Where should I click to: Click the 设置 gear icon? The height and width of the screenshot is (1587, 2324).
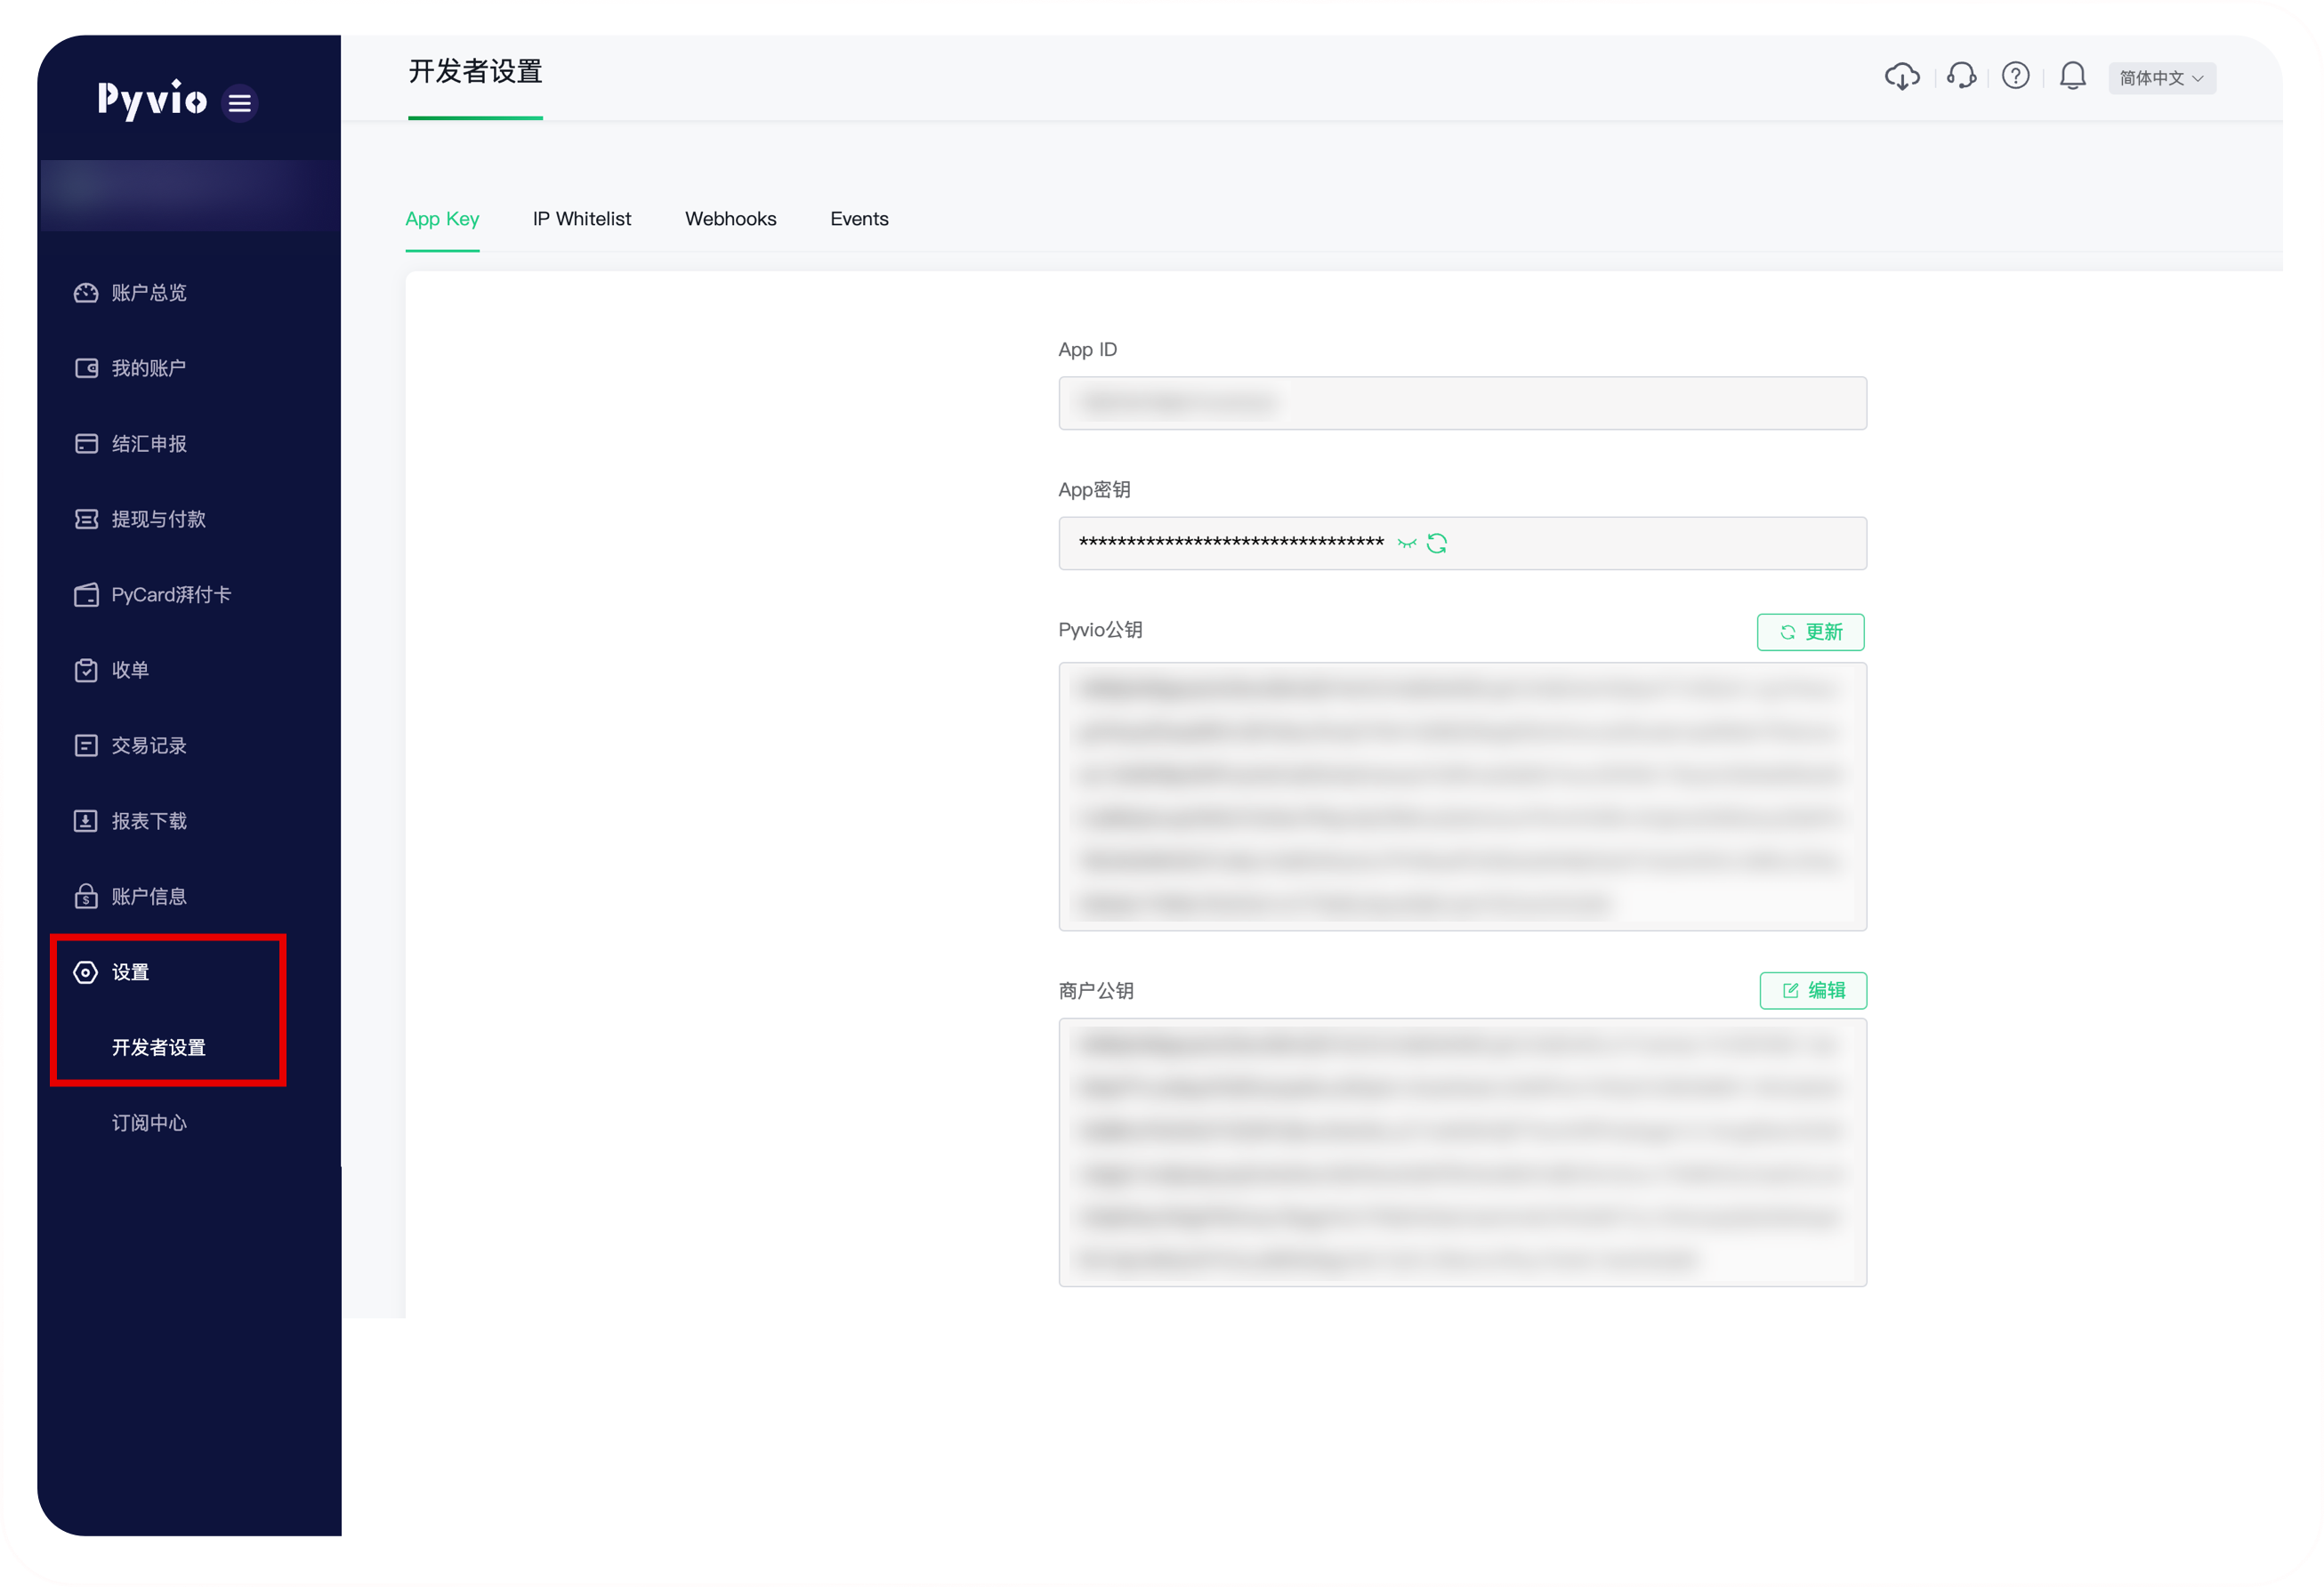click(86, 972)
